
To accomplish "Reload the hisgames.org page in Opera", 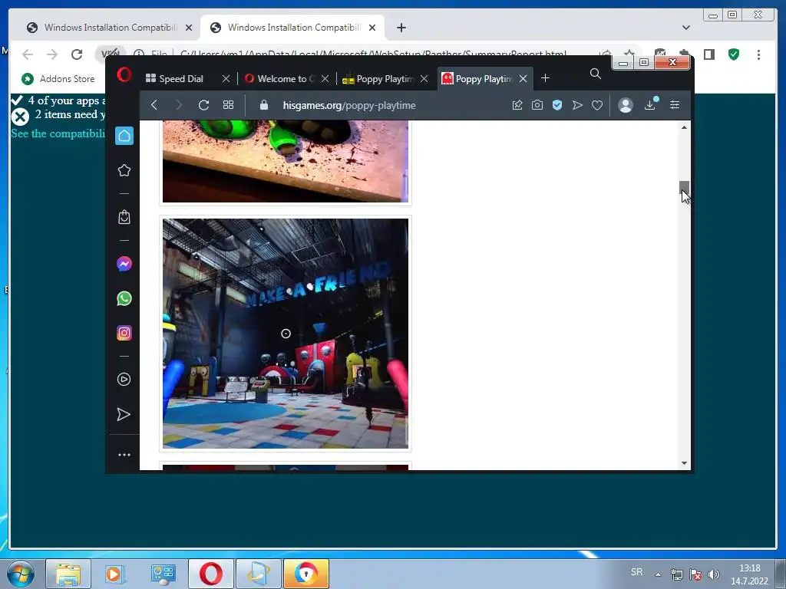I will (203, 105).
